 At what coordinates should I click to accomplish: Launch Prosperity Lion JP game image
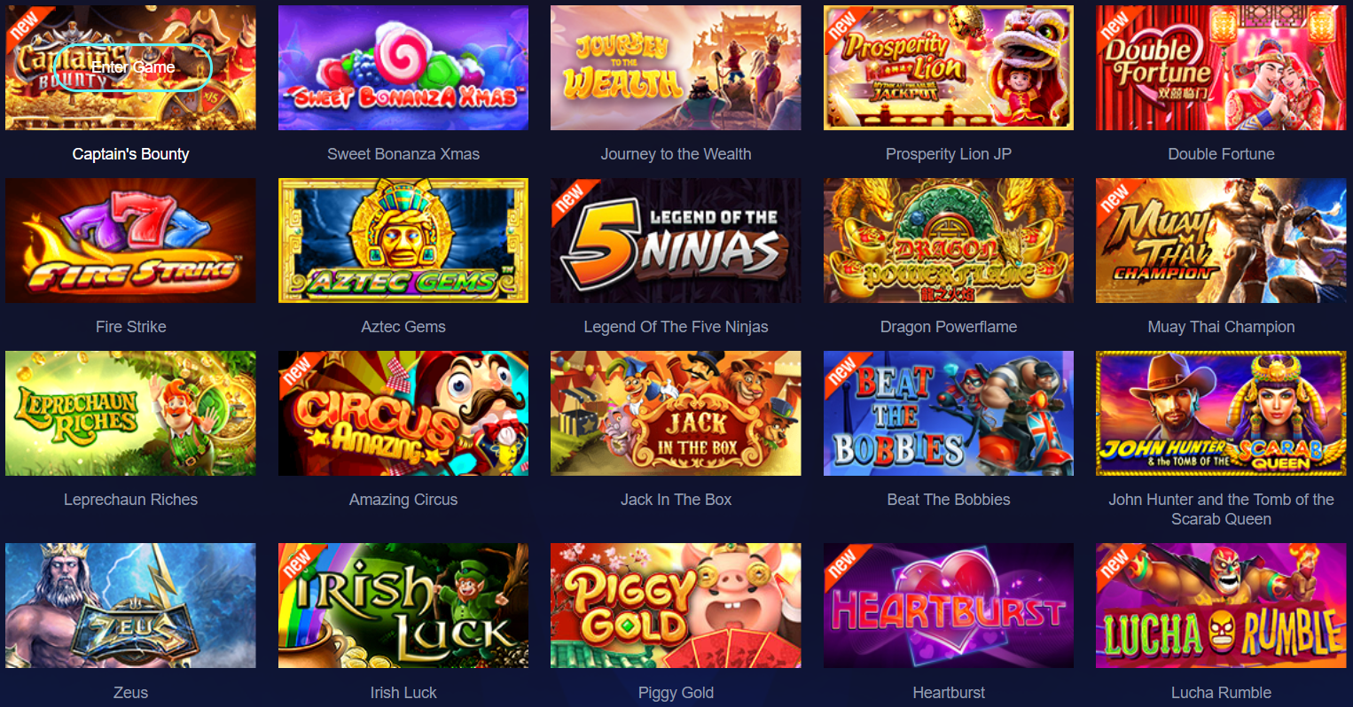[949, 67]
